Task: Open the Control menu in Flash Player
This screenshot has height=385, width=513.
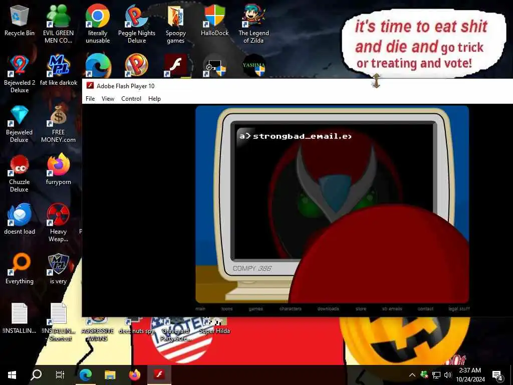Action: click(x=131, y=99)
